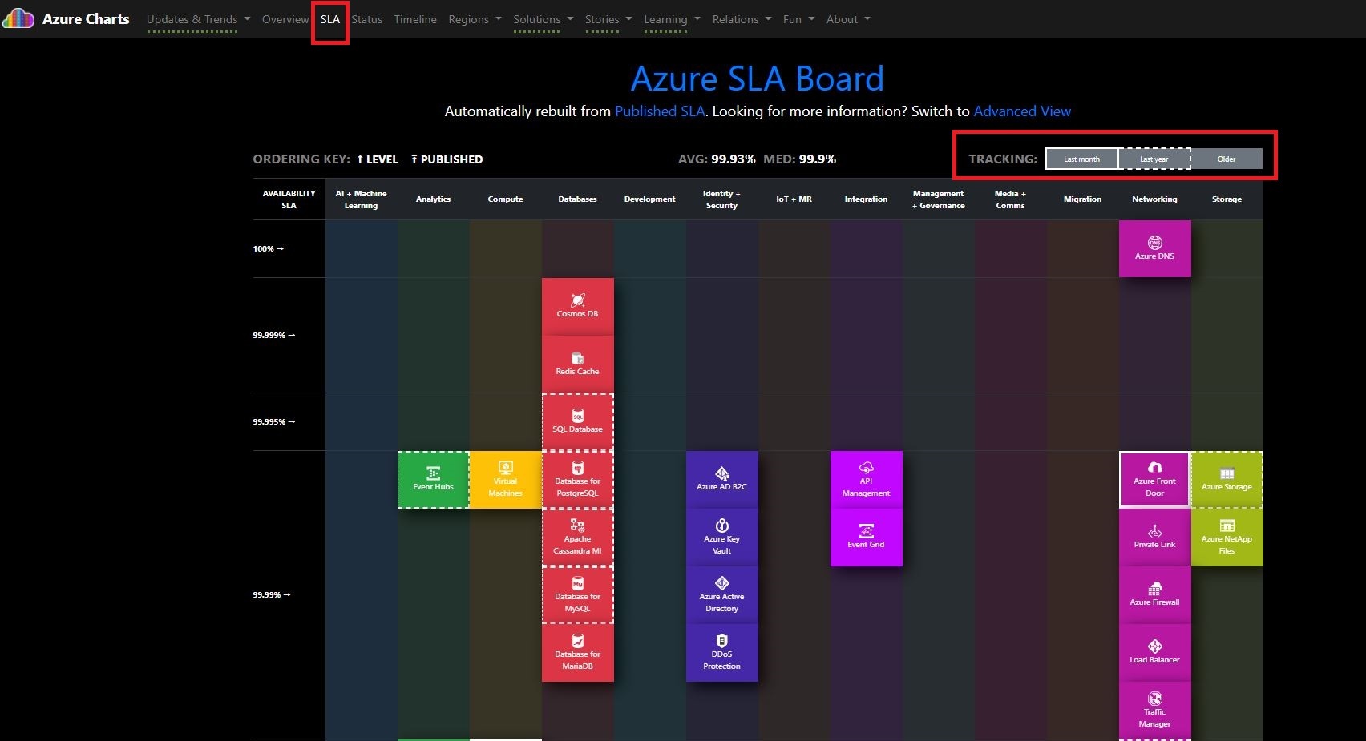Click the Redis Cache icon
1366x741 pixels.
click(577, 363)
